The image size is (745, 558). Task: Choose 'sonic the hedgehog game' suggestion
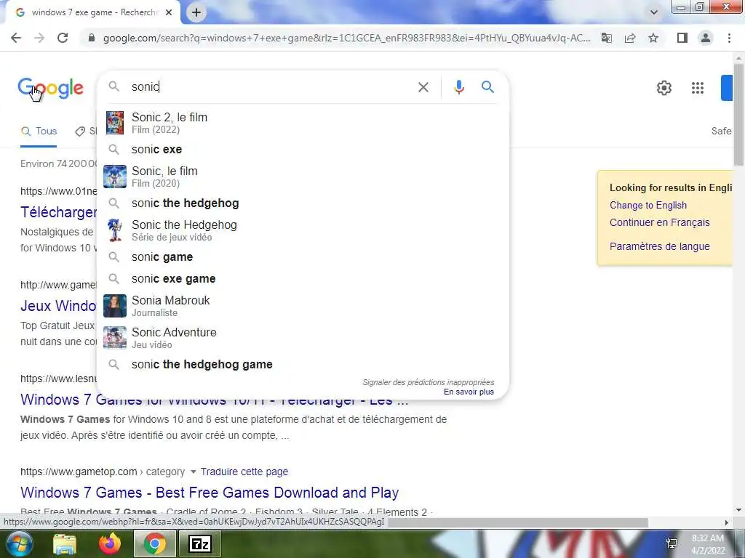[303, 365]
